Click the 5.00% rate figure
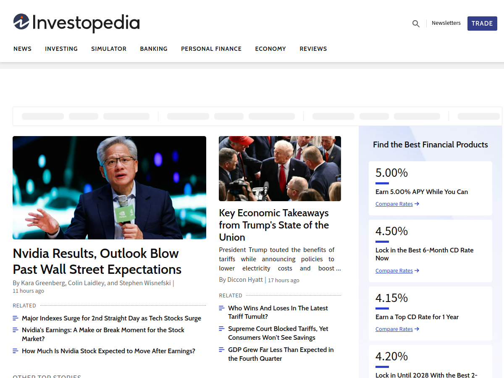 tap(391, 173)
